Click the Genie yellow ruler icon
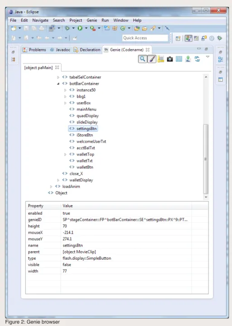The image size is (232, 326). [160, 59]
